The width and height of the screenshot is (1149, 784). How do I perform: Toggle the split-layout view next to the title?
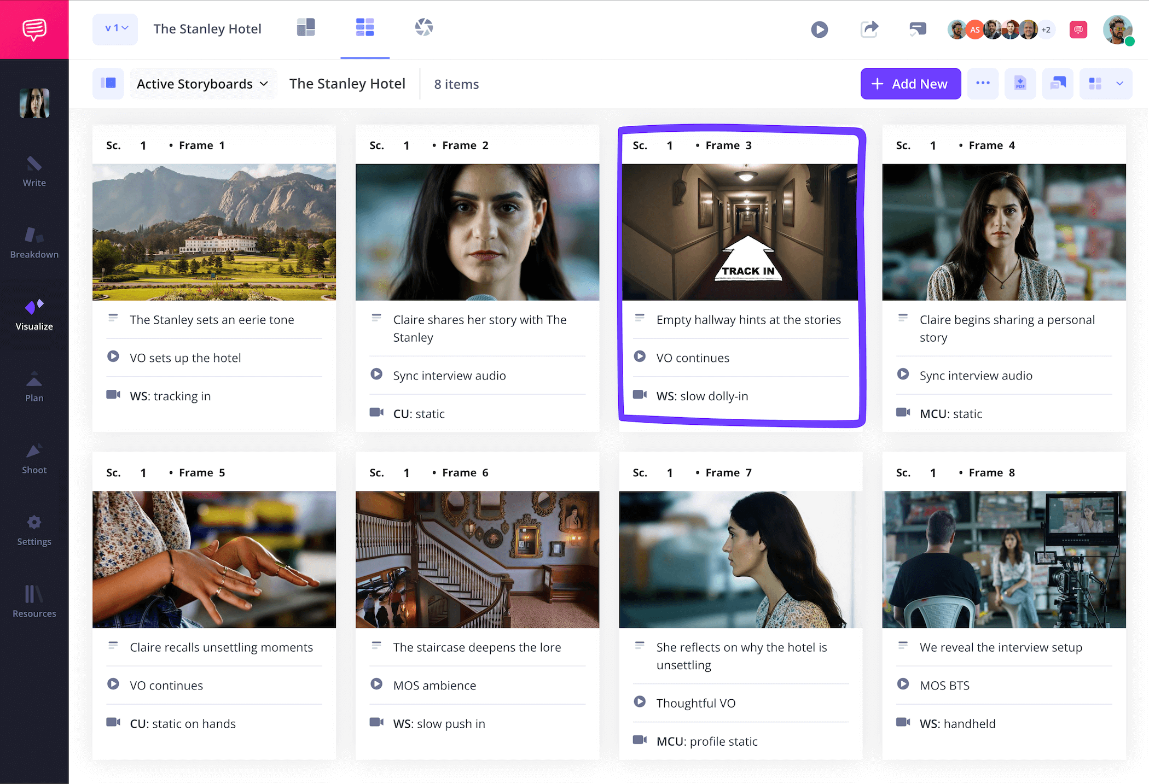[306, 27]
